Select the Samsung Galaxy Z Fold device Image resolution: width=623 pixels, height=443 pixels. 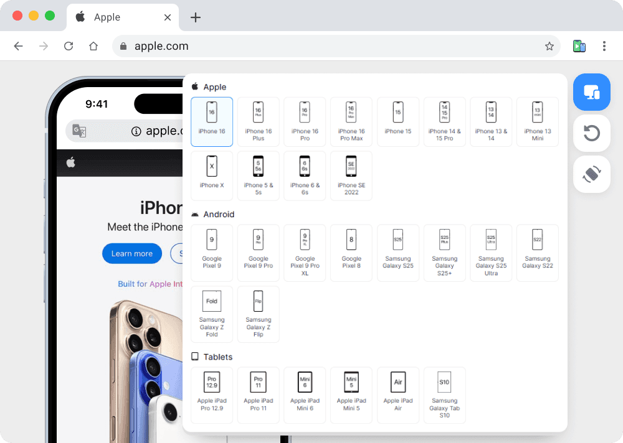(x=211, y=314)
